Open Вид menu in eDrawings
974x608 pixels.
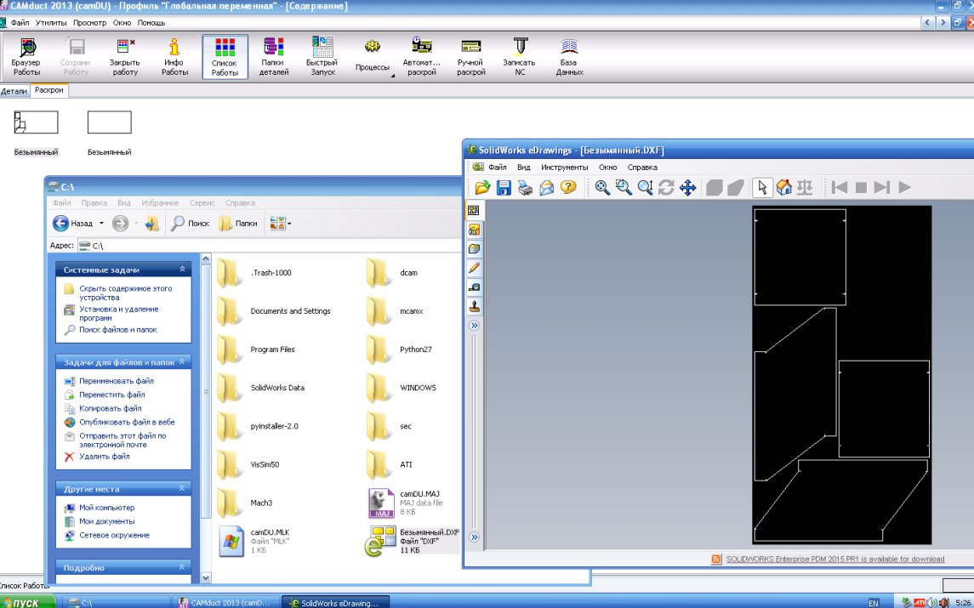[x=524, y=167]
